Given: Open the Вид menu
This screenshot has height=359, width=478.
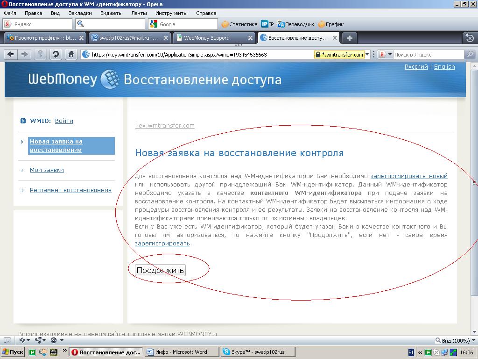Looking at the screenshot, I should pos(55,13).
